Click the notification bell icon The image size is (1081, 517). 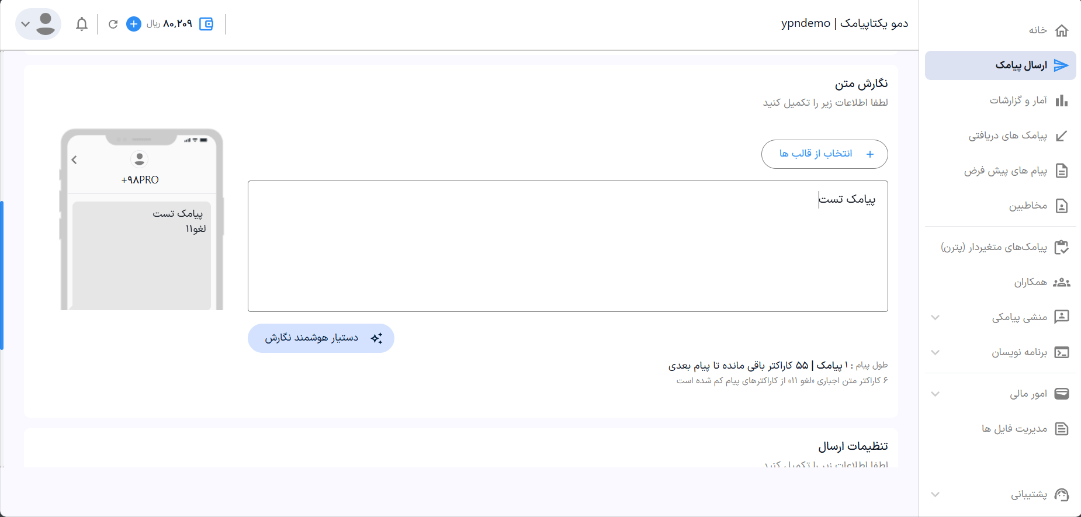pyautogui.click(x=82, y=24)
